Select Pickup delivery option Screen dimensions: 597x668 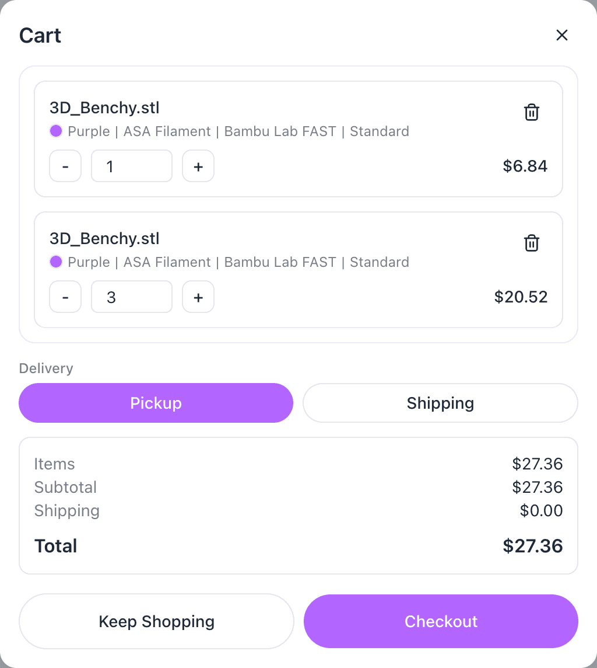pyautogui.click(x=156, y=403)
